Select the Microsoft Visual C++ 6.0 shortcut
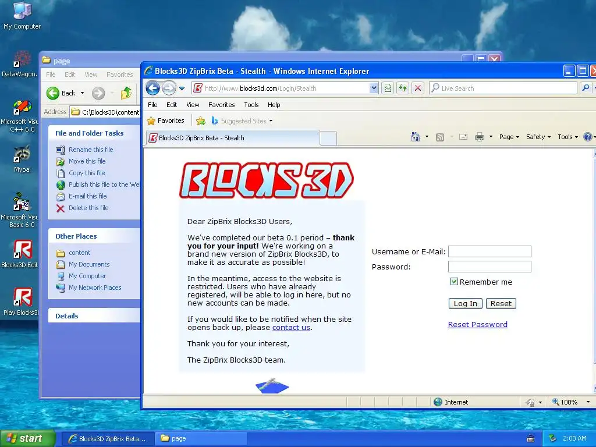The image size is (596, 447). click(x=20, y=116)
